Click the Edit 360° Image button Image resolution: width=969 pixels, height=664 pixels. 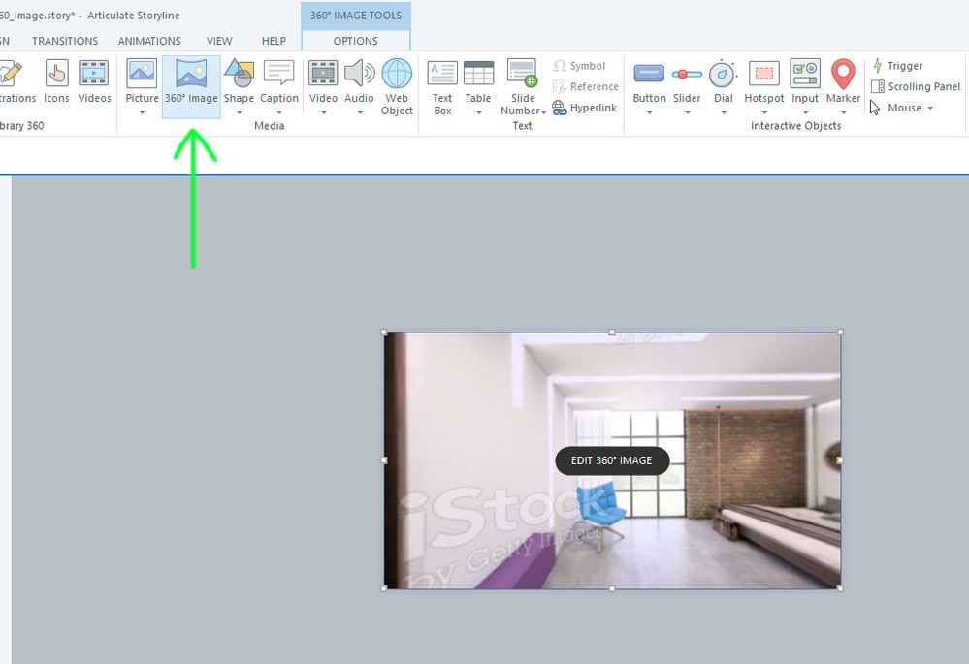click(x=612, y=460)
